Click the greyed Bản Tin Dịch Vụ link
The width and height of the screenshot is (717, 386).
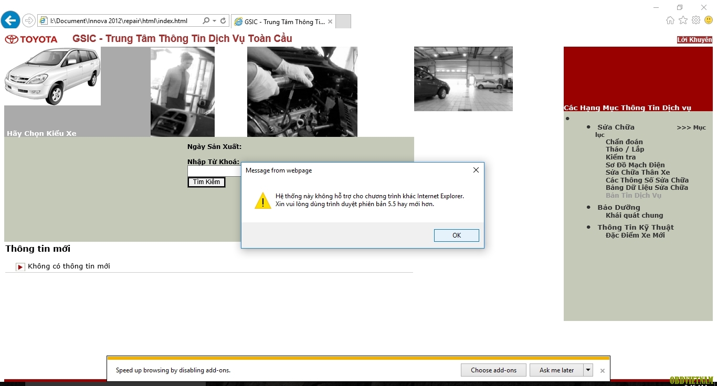point(634,195)
